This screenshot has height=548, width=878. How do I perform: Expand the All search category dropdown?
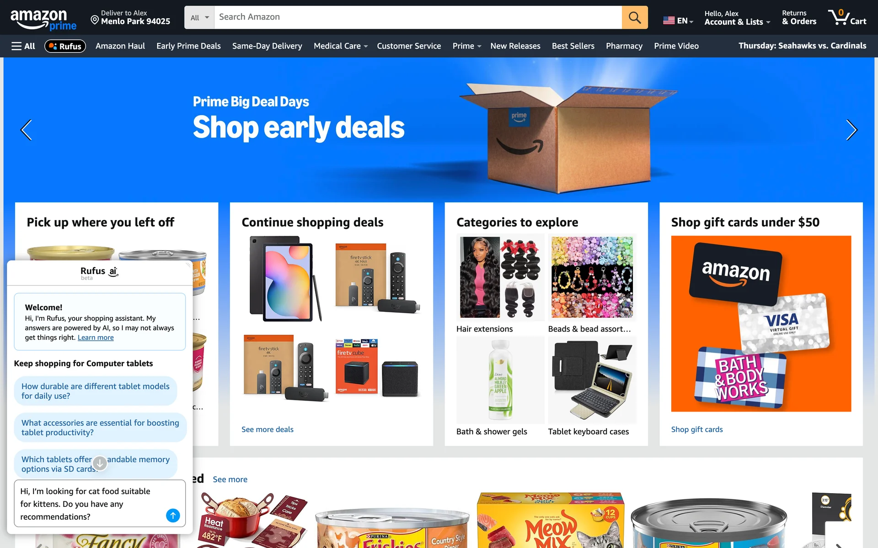tap(199, 17)
